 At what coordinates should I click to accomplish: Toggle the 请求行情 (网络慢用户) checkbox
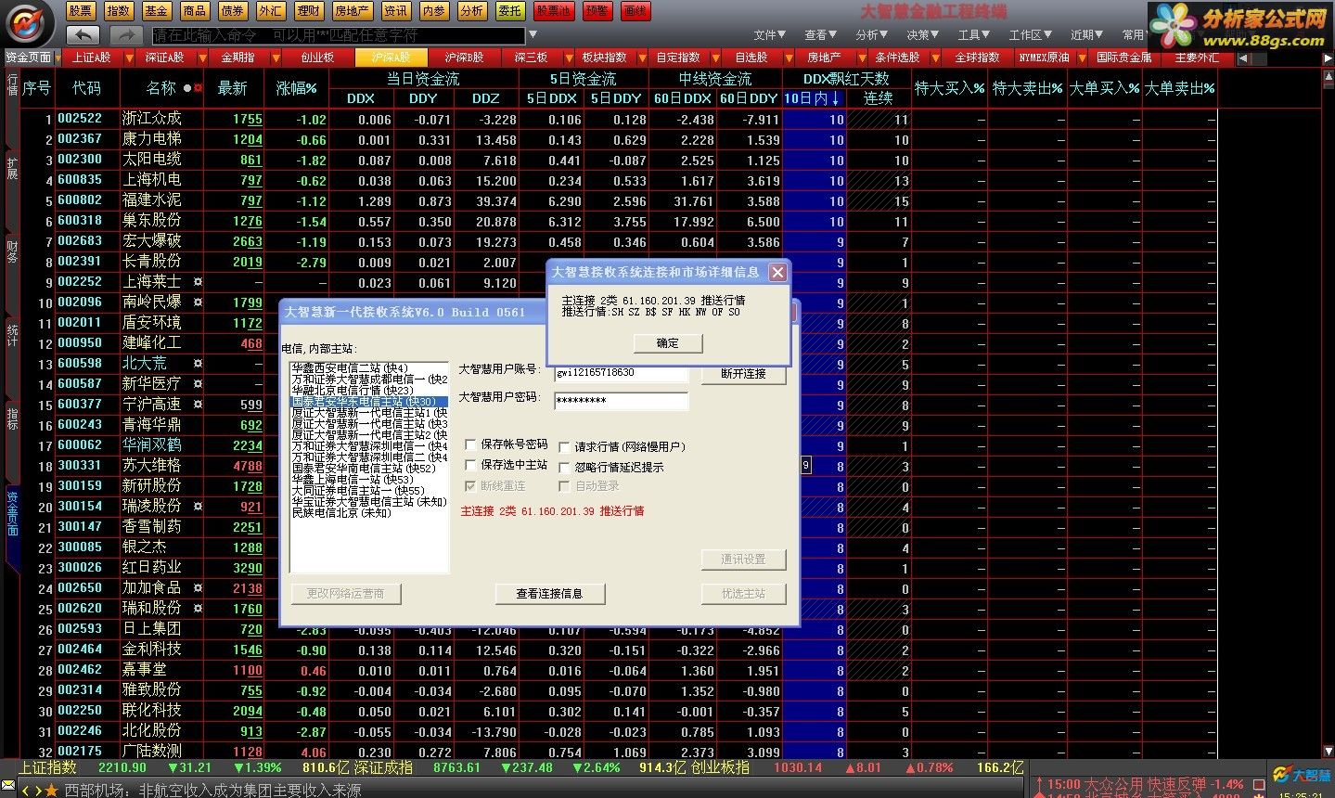564,447
